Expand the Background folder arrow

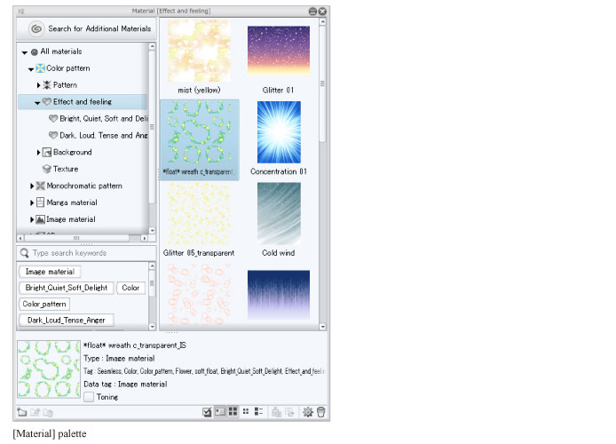point(38,152)
